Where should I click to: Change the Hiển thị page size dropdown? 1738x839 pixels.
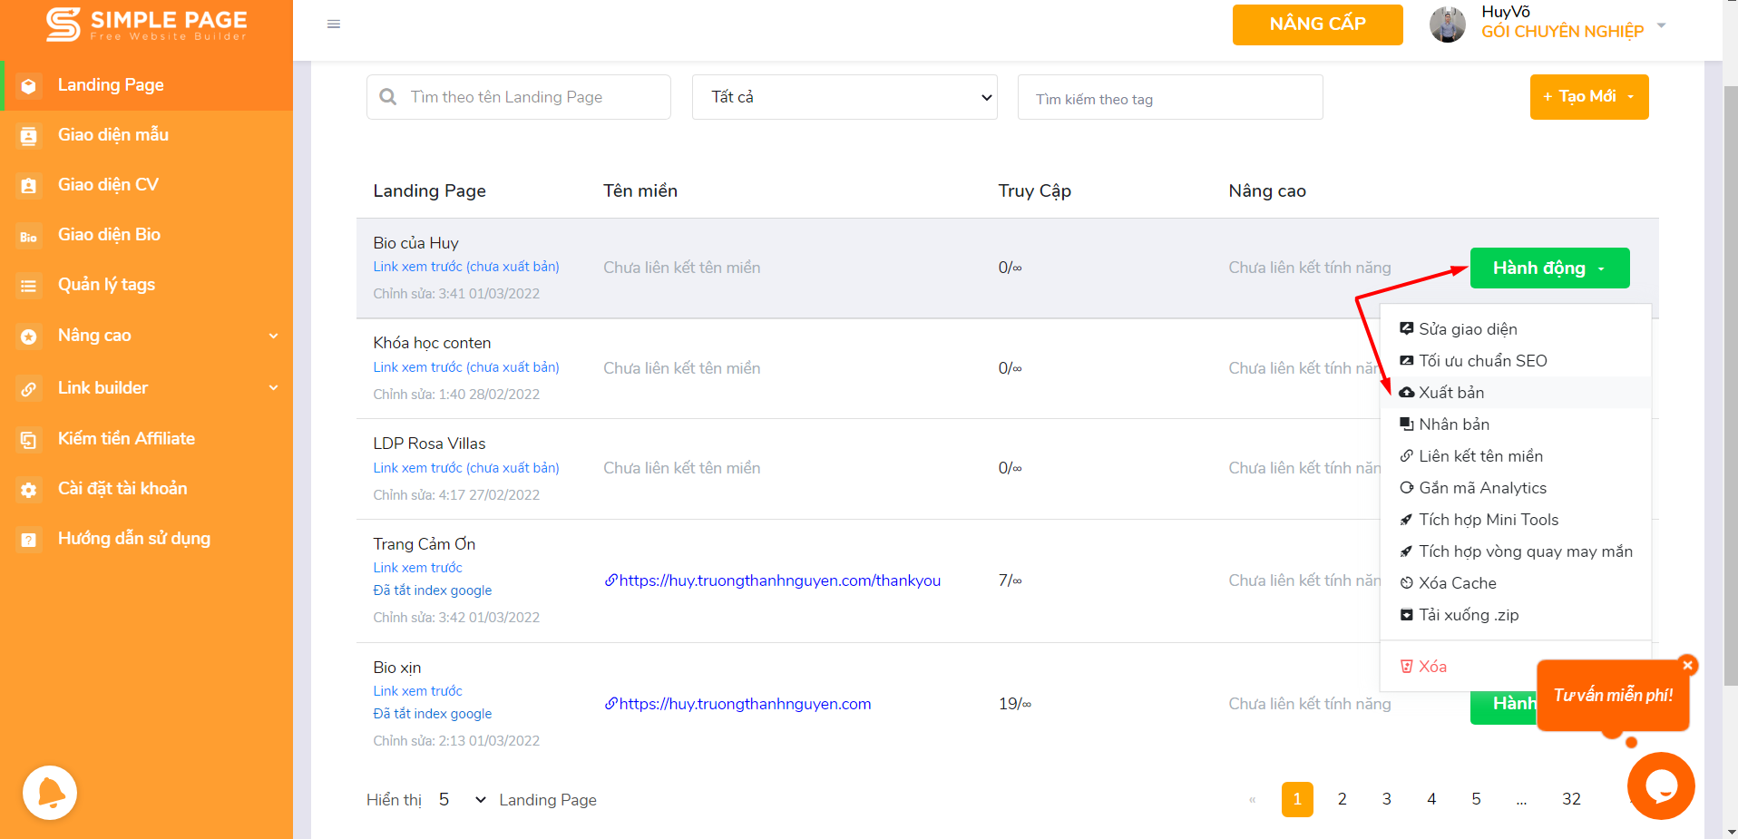pyautogui.click(x=463, y=799)
